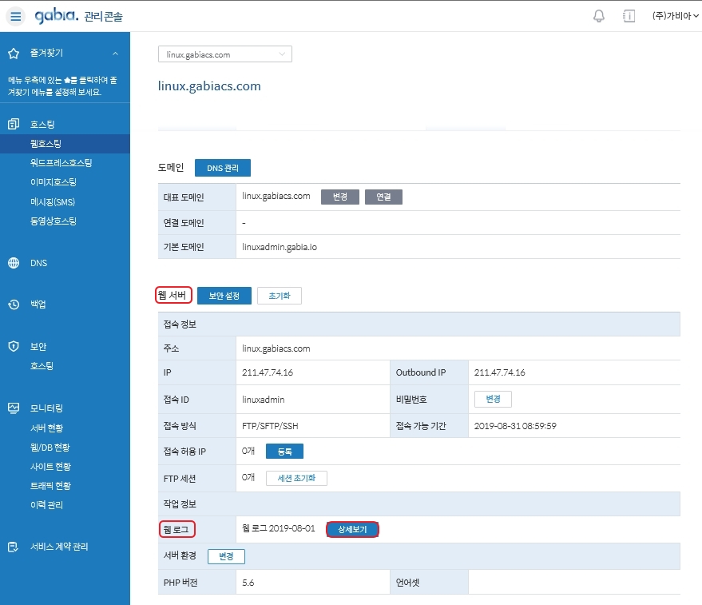Select 이력 관리 in sidebar

click(46, 505)
